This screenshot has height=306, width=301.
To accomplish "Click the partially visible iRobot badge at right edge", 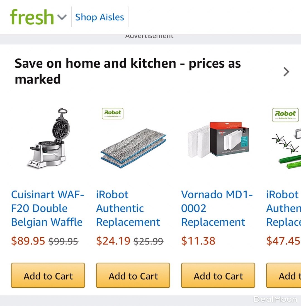I will click(x=285, y=115).
